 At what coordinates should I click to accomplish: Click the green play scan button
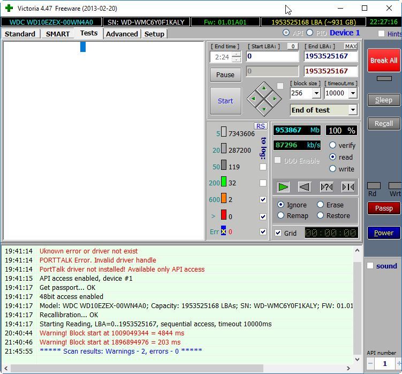tap(283, 187)
